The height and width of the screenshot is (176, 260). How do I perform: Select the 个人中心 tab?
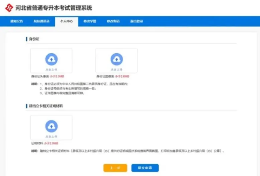(x=66, y=21)
